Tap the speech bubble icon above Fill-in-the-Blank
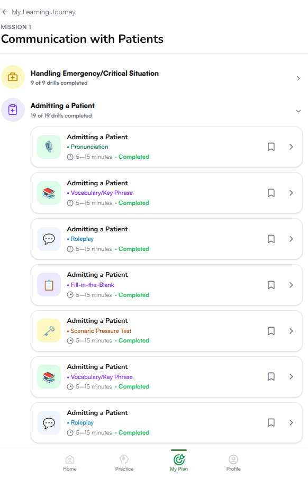Image resolution: width=308 pixels, height=478 pixels. tap(49, 239)
